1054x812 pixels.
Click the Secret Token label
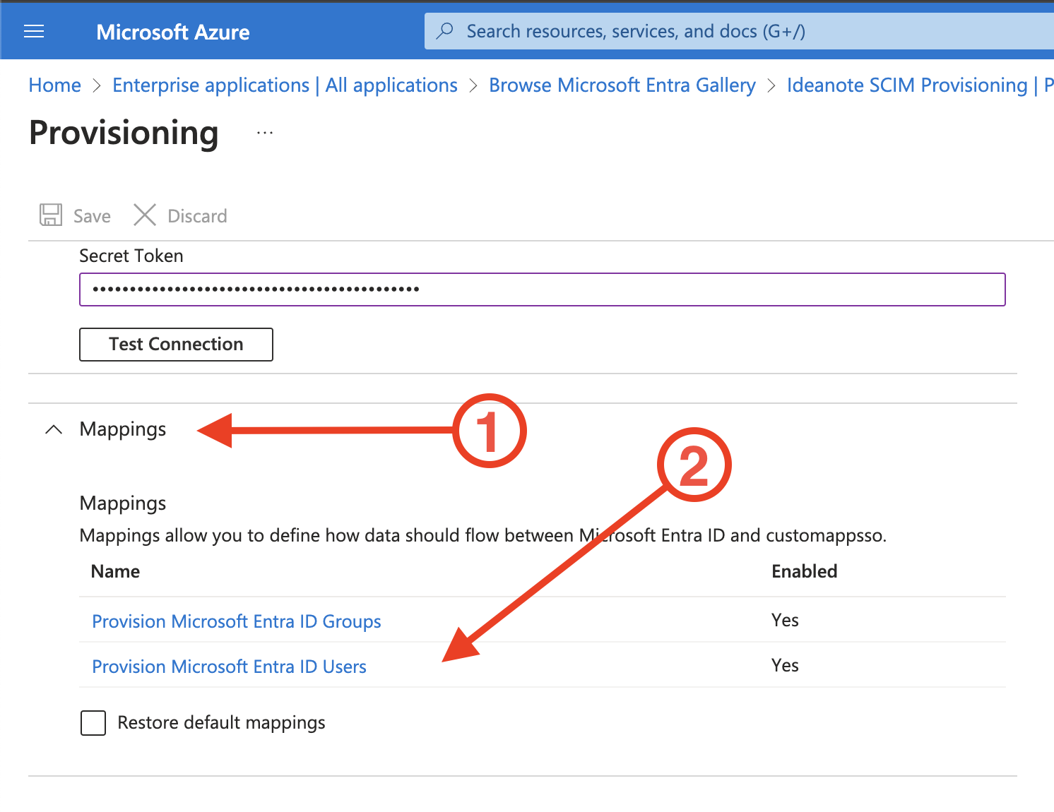click(x=131, y=256)
